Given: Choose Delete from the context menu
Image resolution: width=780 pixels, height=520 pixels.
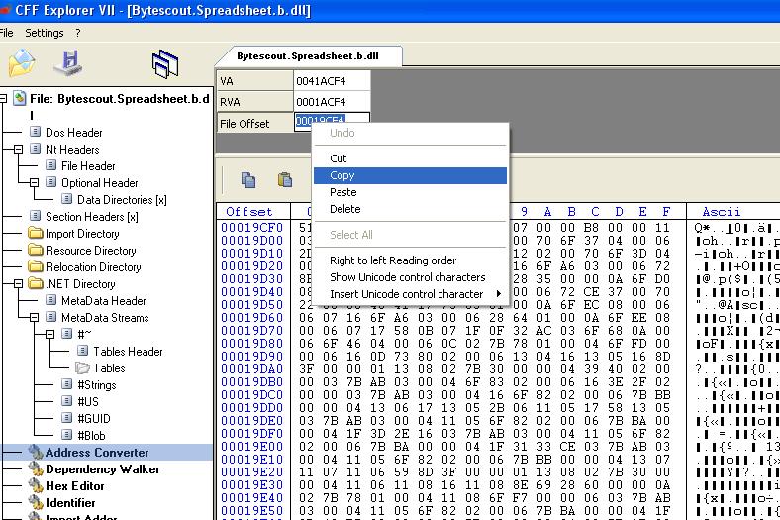Looking at the screenshot, I should (410, 210).
